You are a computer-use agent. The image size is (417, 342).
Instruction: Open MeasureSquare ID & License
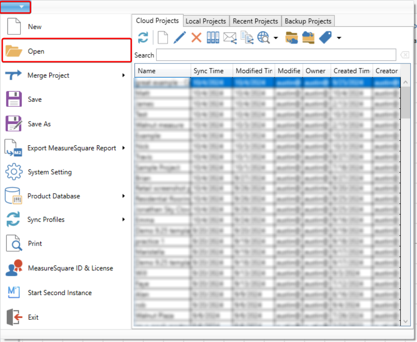66,268
